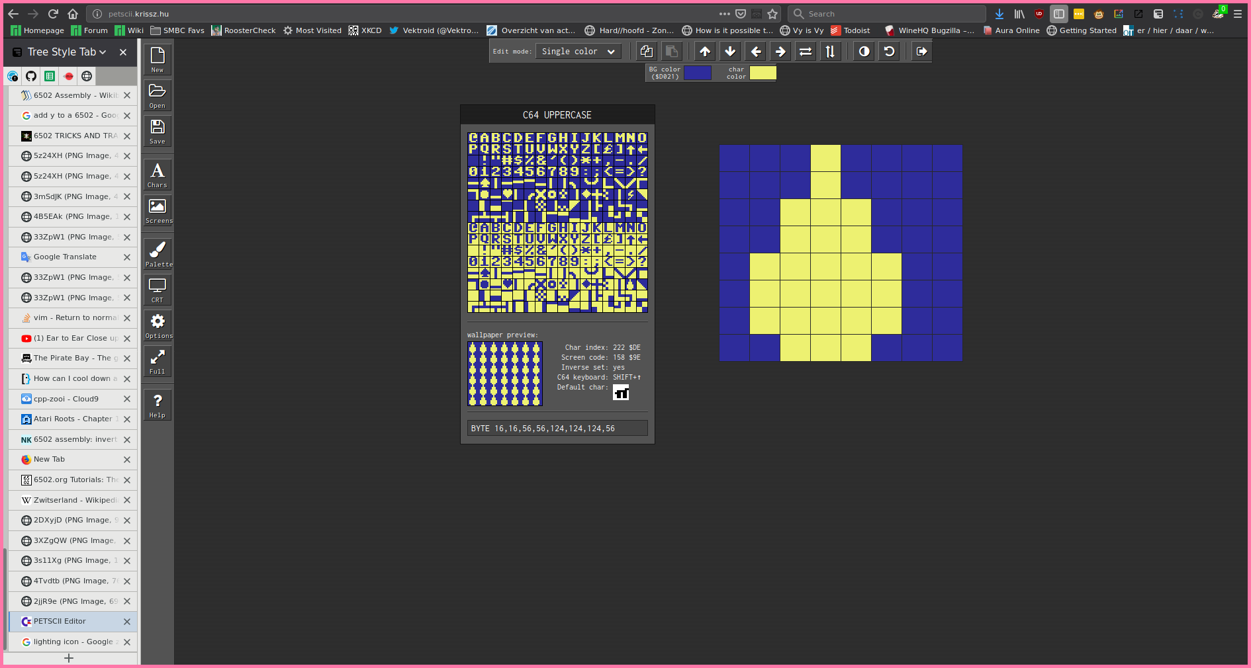Open the Edit mode dropdown
The width and height of the screenshot is (1251, 668).
click(578, 52)
